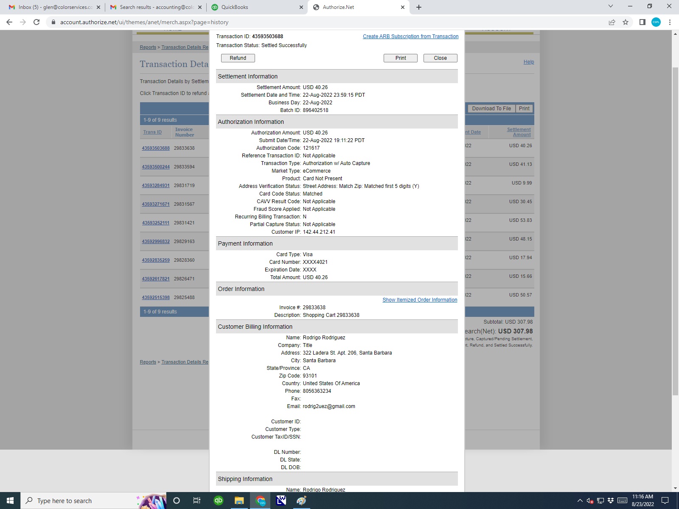Open the new tab plus button

click(x=419, y=7)
